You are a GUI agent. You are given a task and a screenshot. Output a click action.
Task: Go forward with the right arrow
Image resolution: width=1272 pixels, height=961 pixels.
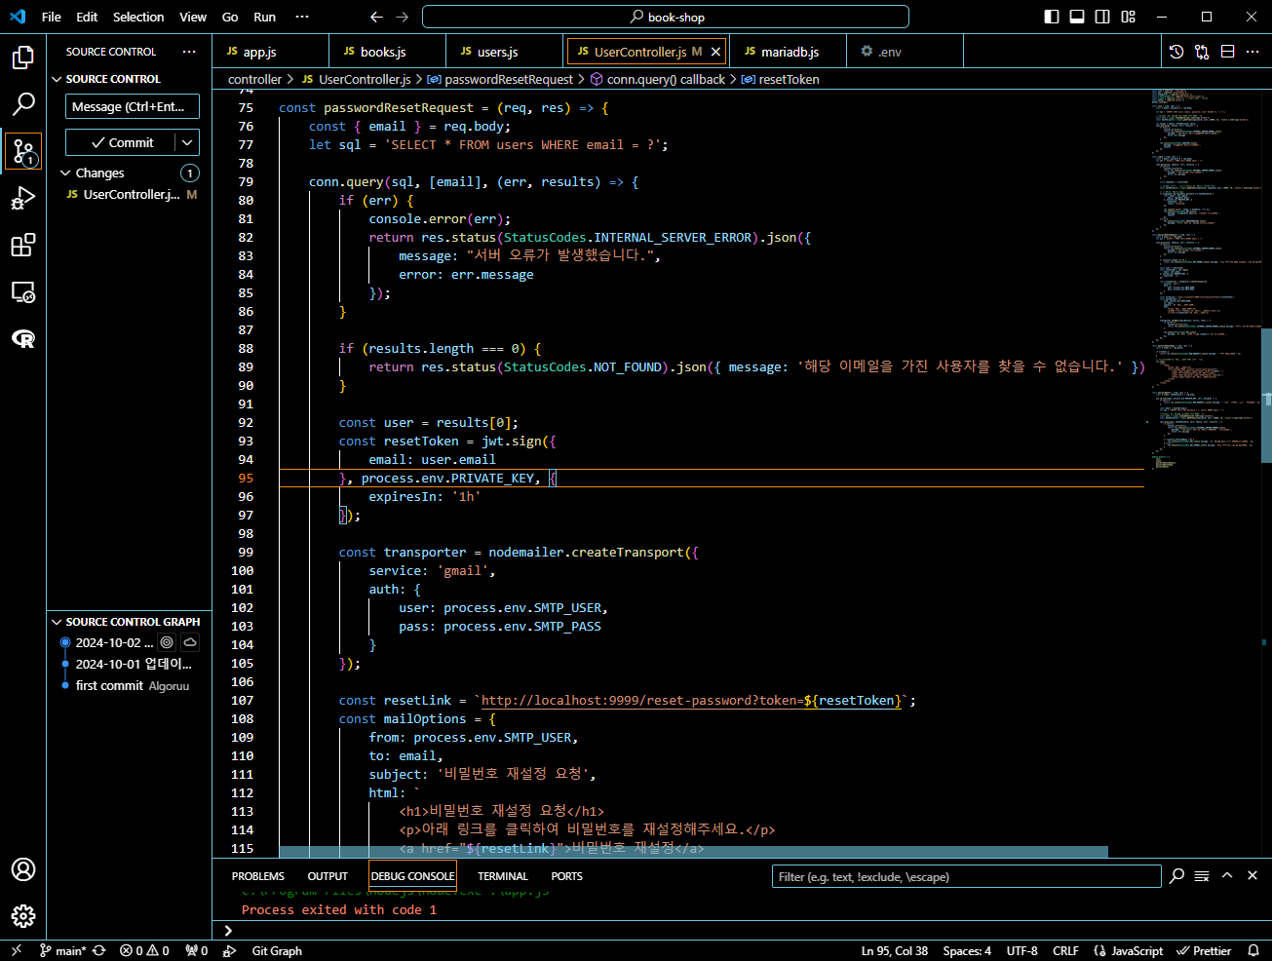point(403,17)
